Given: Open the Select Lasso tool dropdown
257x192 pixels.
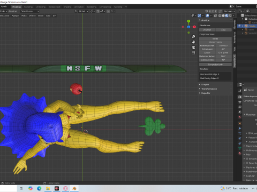Looking at the screenshot, I should pyautogui.click(x=29, y=11).
